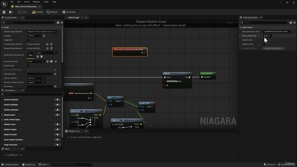Viewport: 297px width, 167px height.
Task: Click the Apply toolbar button
Action: click(x=23, y=12)
